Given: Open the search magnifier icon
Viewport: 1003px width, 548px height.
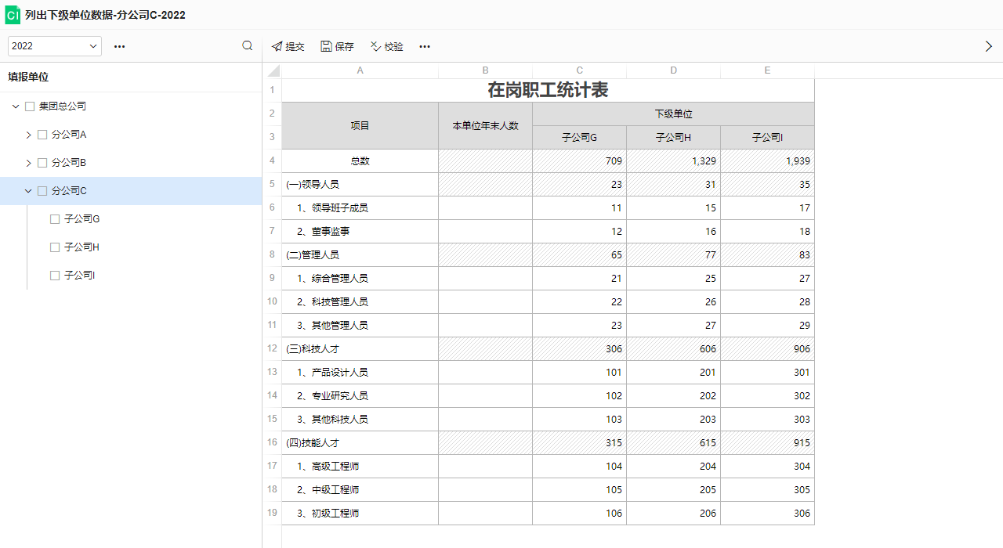Looking at the screenshot, I should pyautogui.click(x=247, y=46).
